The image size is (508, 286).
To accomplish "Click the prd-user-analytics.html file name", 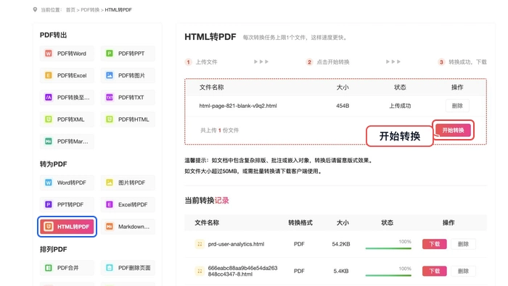I will [236, 244].
